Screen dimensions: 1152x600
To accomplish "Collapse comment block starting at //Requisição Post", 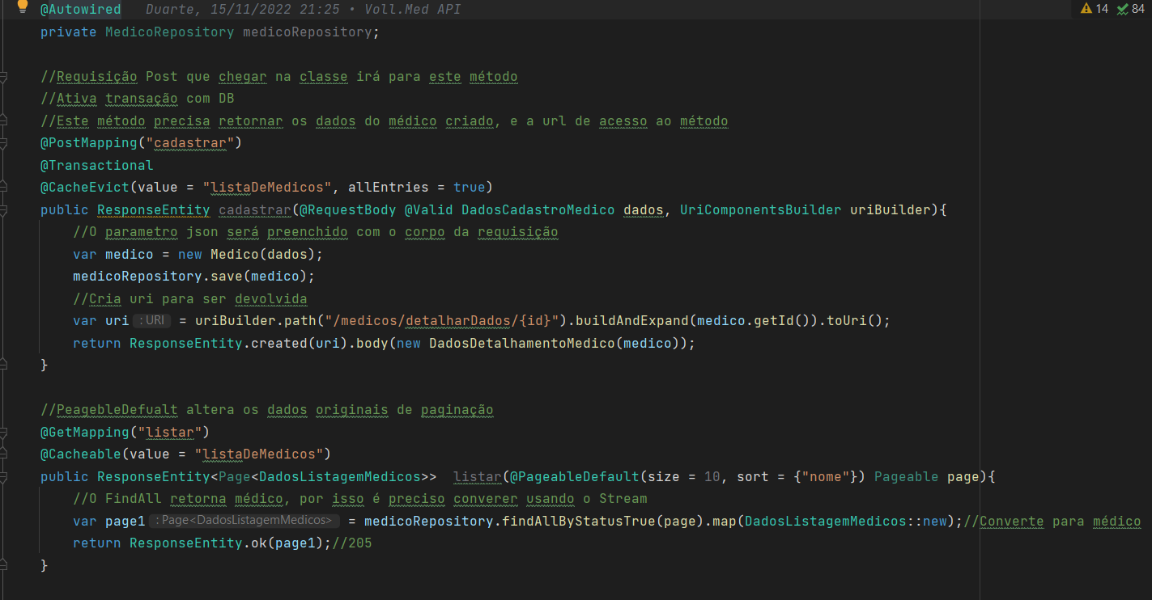I will point(3,77).
